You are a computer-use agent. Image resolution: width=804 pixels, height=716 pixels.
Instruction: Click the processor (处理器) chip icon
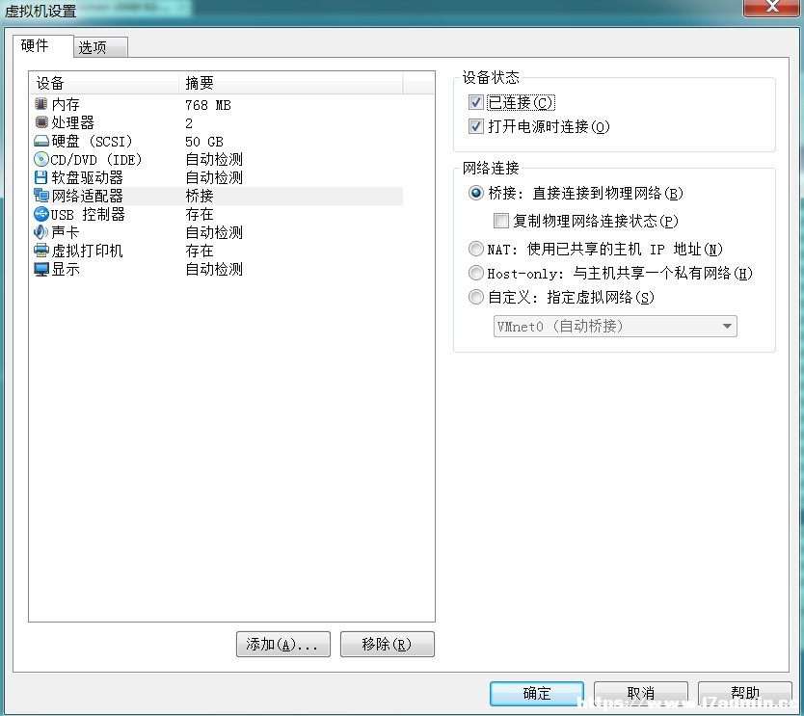[41, 122]
